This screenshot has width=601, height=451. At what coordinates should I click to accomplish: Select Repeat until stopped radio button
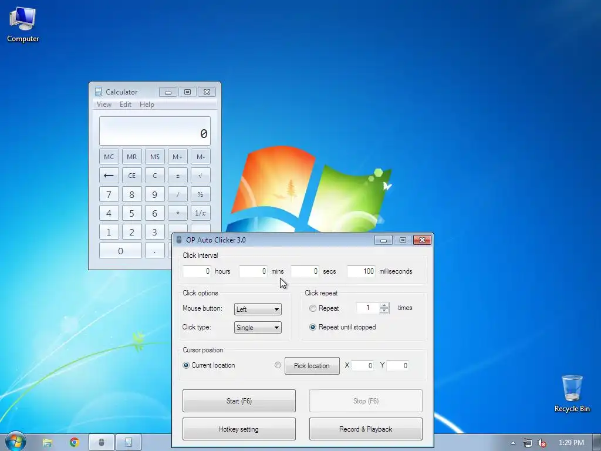point(313,327)
